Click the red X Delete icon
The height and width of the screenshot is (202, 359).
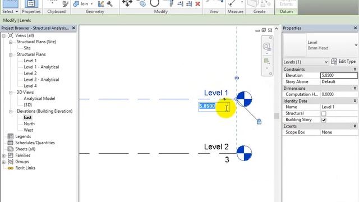point(198,4)
